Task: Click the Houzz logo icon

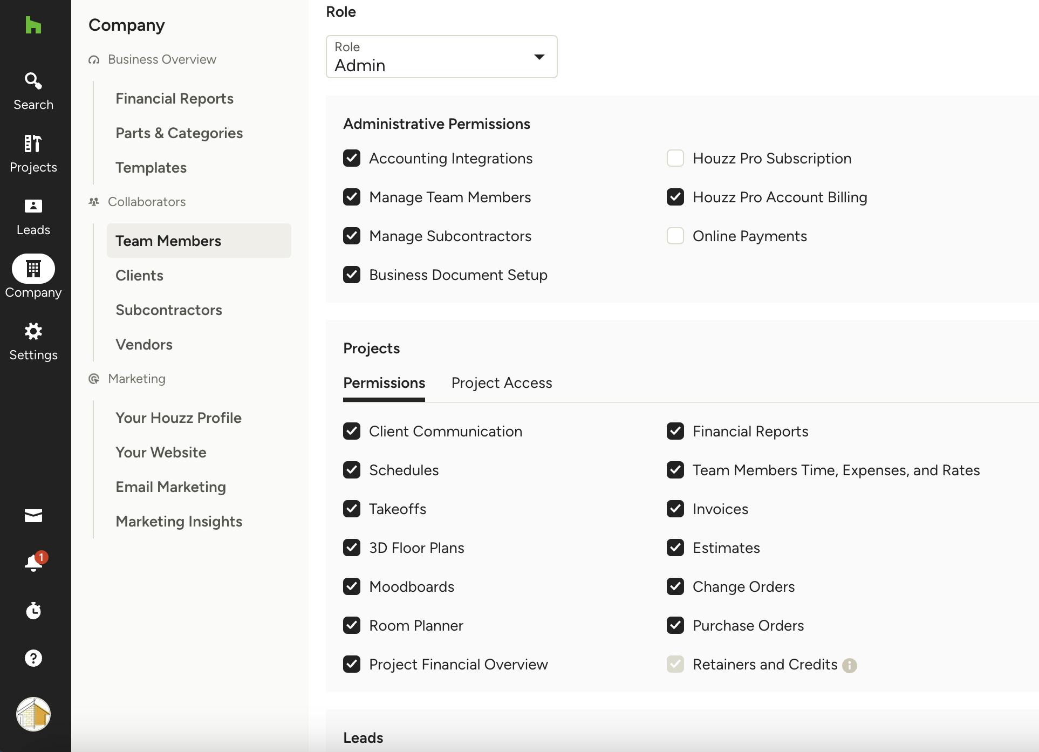Action: [33, 25]
